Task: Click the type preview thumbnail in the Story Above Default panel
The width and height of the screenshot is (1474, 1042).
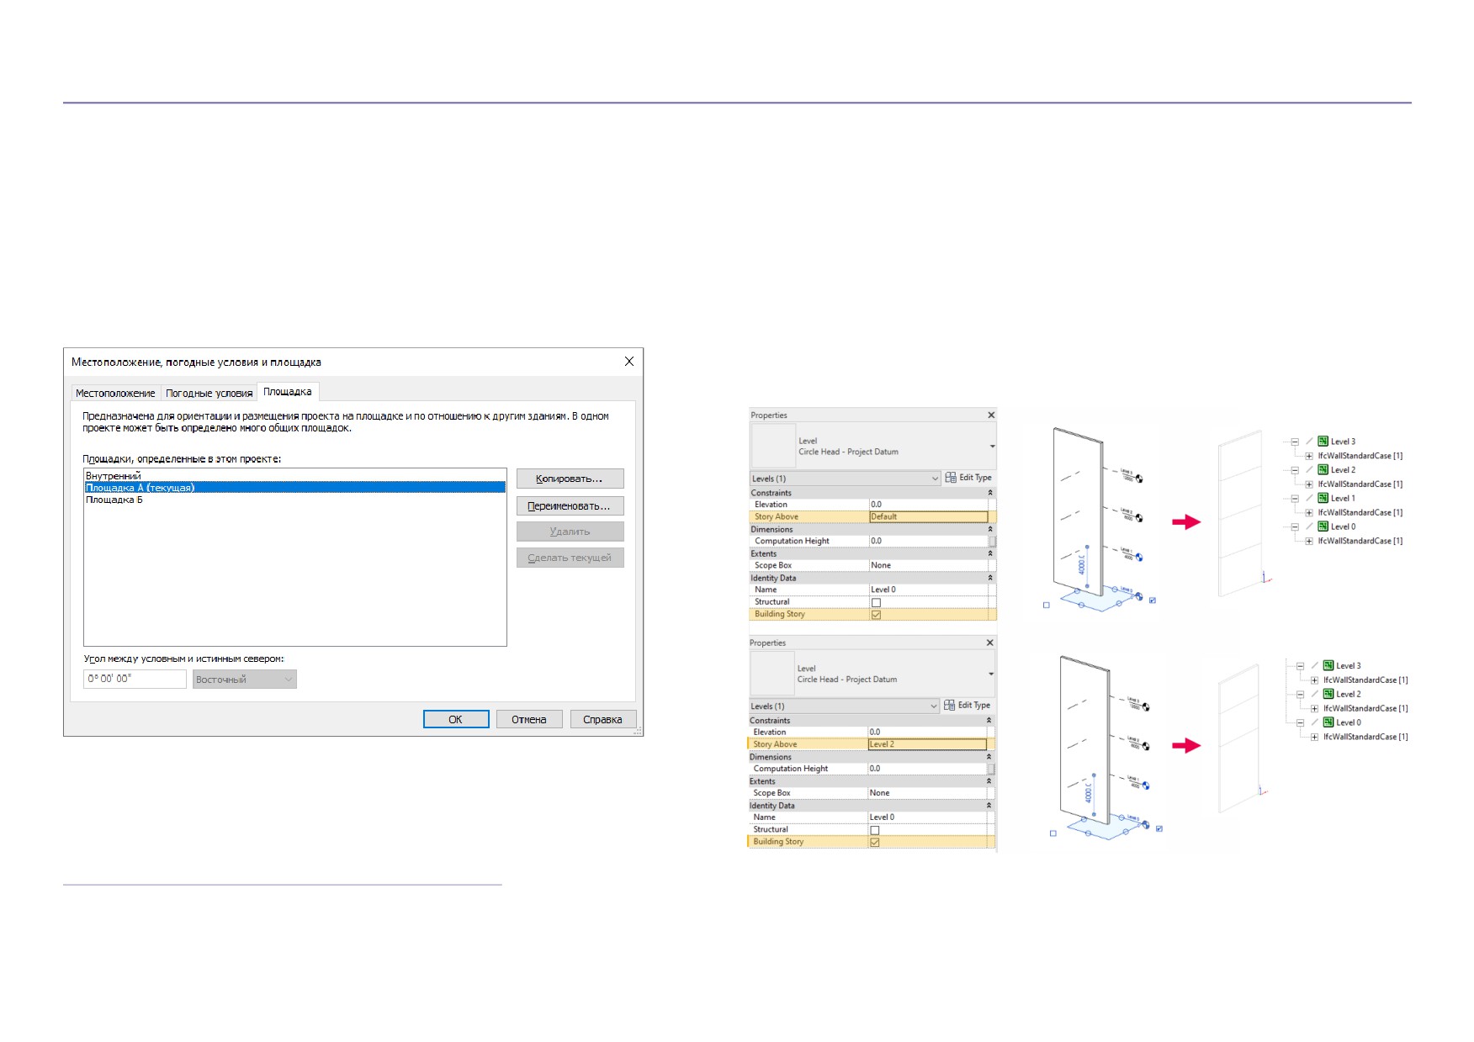Action: point(773,446)
